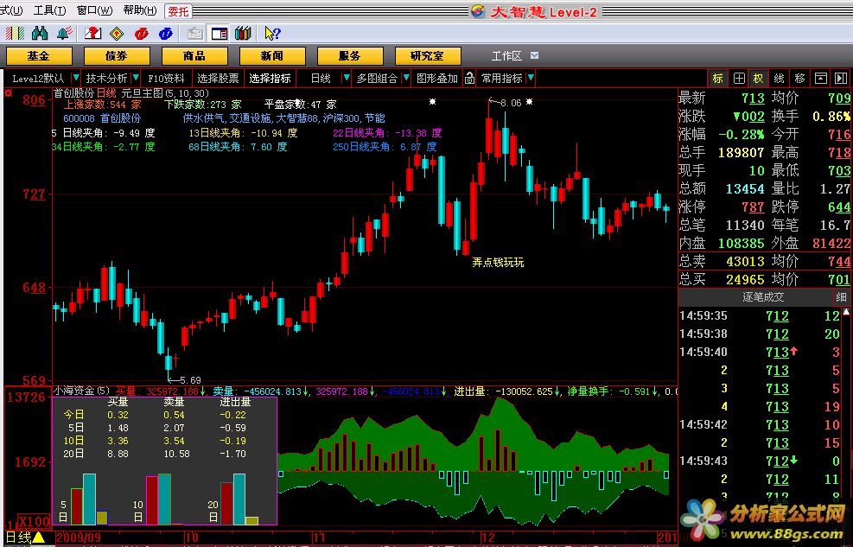Click the grayed-out clipboard toolbar icon
853x547 pixels.
coord(194,34)
